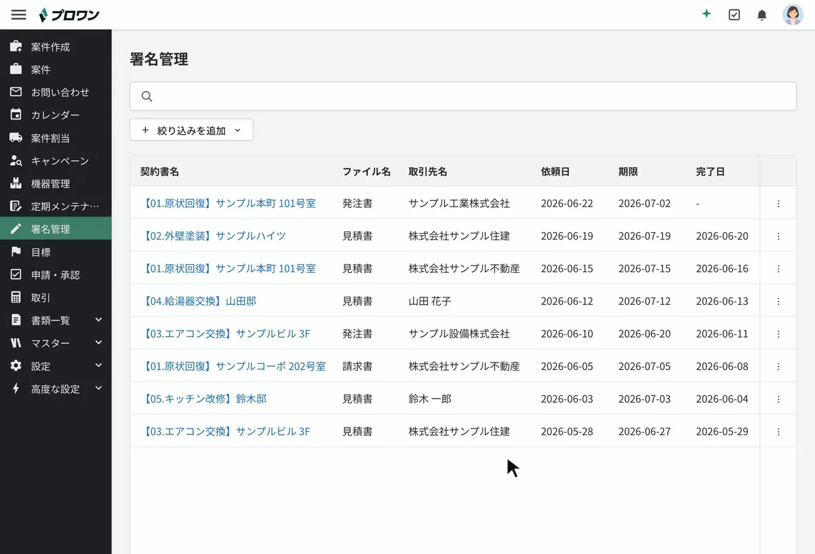Click the 定期メンテナンス icon in sidebar
The image size is (815, 554).
16,206
